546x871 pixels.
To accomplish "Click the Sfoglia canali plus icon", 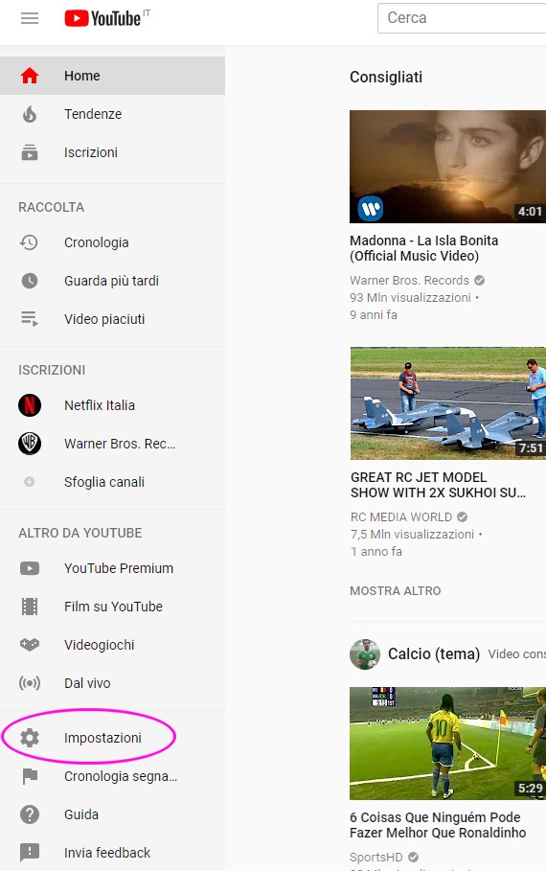I will (30, 482).
